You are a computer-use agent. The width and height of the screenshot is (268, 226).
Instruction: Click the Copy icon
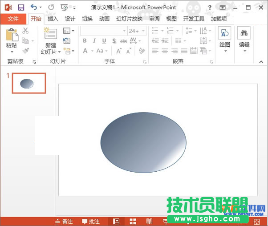tap(25, 41)
